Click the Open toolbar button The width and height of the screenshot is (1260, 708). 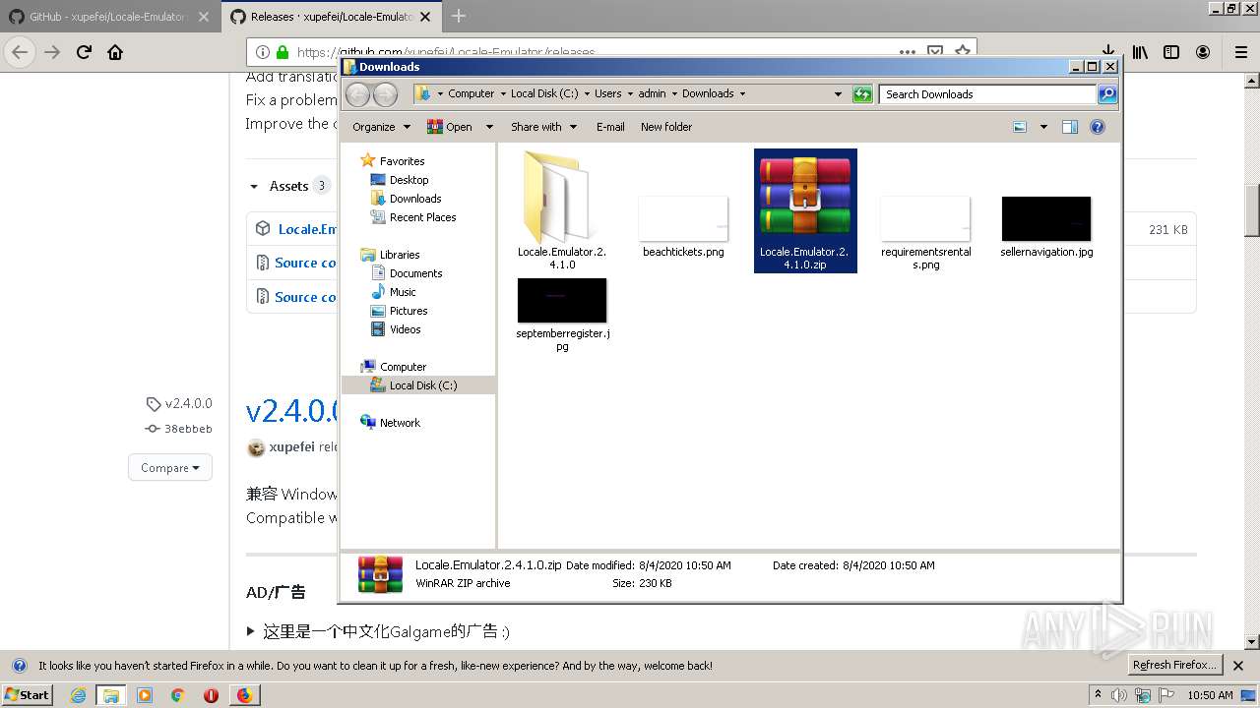450,127
